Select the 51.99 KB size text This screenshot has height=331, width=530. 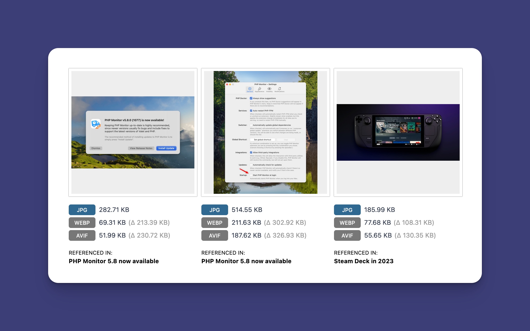pyautogui.click(x=112, y=235)
